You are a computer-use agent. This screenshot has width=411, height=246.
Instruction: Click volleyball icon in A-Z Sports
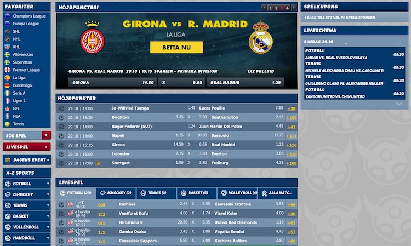[8, 227]
